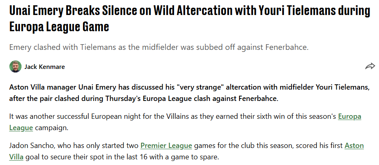Open the Aston Villa hyperlink
This screenshot has width=379, height=165.
354,146
